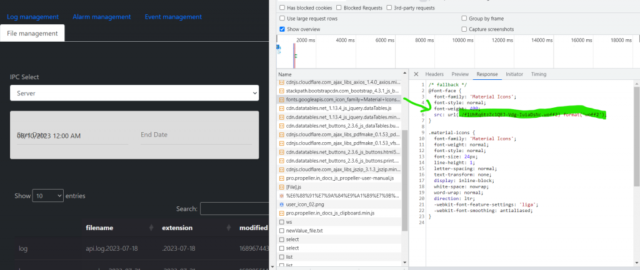640x270 pixels.
Task: Select pro.propeller.in clipboard.min.js request row
Action: 339,213
